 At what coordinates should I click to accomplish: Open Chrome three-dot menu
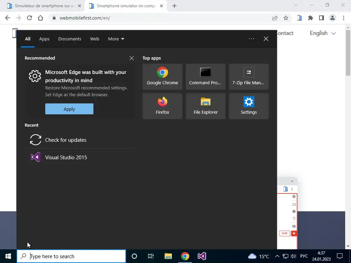pos(343,18)
